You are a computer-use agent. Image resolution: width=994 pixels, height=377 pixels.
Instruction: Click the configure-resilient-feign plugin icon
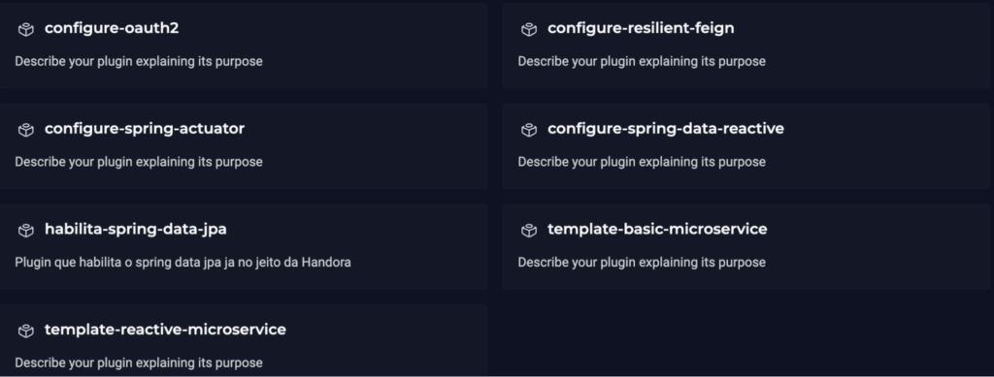(529, 29)
